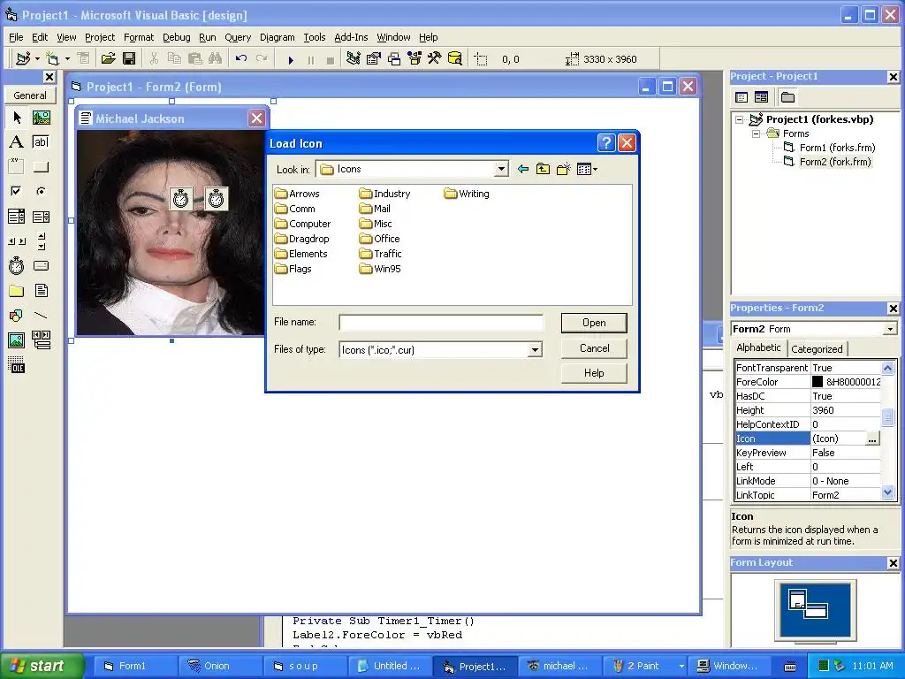Collapse the Forms folder node
The height and width of the screenshot is (679, 905).
757,134
